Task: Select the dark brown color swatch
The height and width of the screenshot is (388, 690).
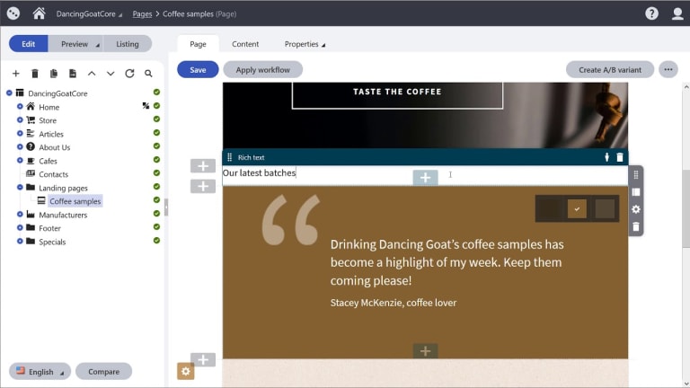Action: pyautogui.click(x=550, y=209)
